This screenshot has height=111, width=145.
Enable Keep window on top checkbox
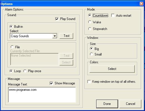[x=89, y=82]
